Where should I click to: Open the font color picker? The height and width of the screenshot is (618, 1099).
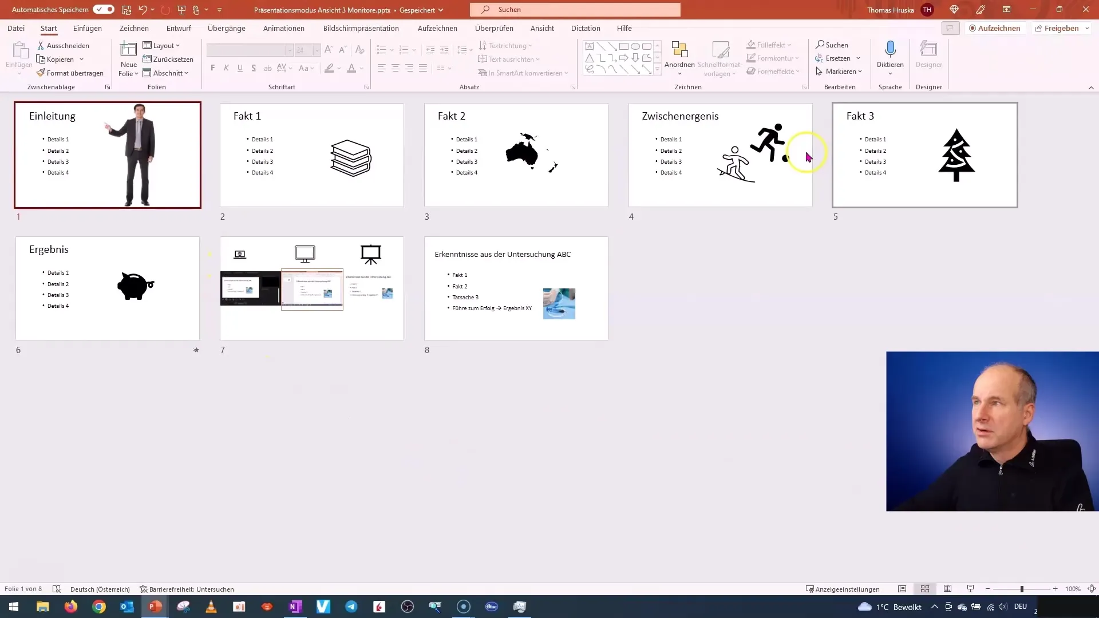(x=361, y=68)
